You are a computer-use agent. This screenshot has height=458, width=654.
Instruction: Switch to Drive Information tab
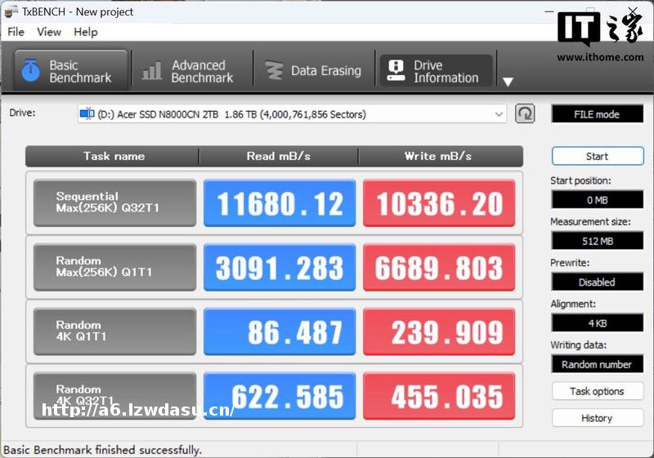[x=436, y=70]
